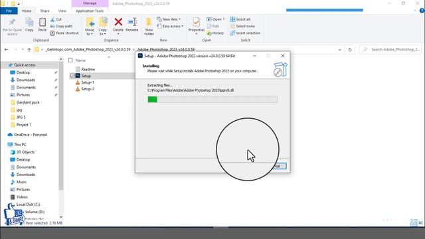425x239 pixels.
Task: Open the Gardient pack folder
Action: [25, 102]
